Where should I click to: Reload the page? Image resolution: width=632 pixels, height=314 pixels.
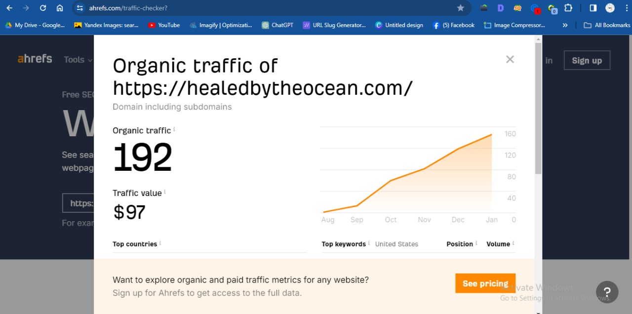[43, 8]
